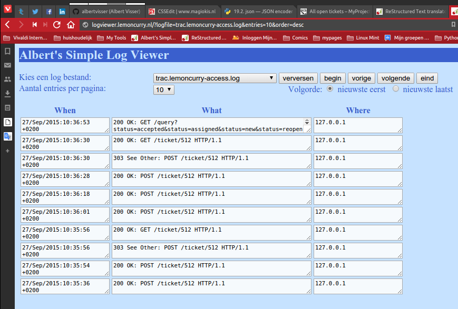Switch to the All open tickets tab
The image size is (458, 309).
click(x=335, y=12)
